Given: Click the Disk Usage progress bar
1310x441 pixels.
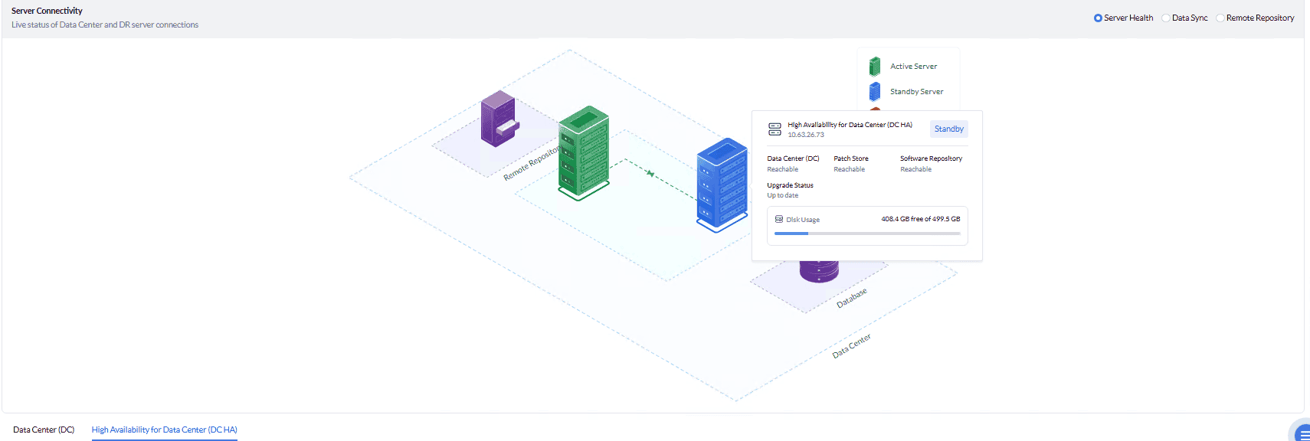Looking at the screenshot, I should coord(867,234).
